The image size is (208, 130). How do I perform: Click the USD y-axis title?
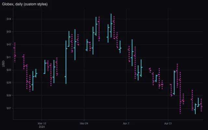[3, 64]
